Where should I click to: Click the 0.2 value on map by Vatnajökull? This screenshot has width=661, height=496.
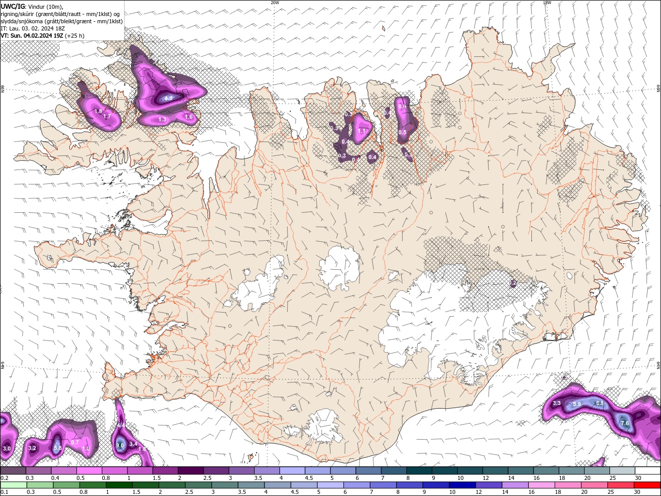(x=513, y=283)
